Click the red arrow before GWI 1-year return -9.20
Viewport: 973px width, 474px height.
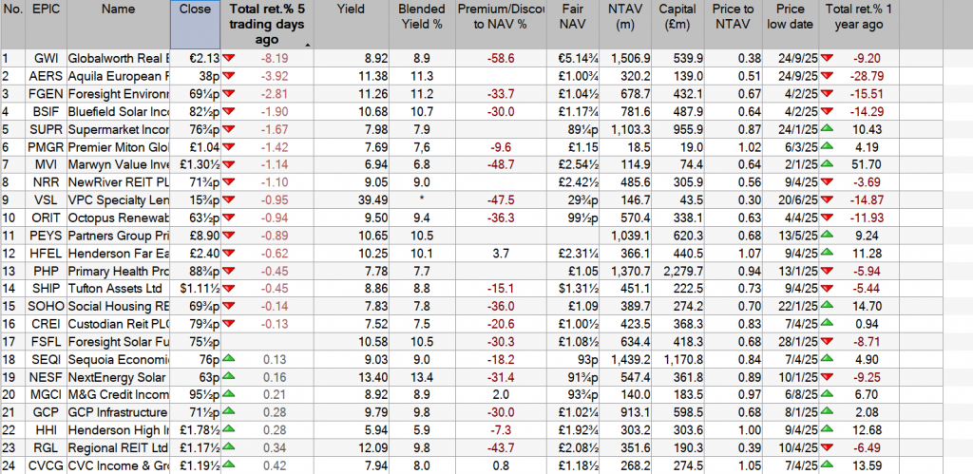coord(828,58)
